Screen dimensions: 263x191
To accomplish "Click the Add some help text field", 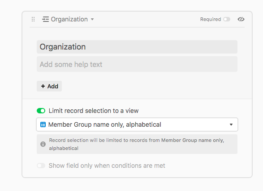I will pyautogui.click(x=137, y=64).
